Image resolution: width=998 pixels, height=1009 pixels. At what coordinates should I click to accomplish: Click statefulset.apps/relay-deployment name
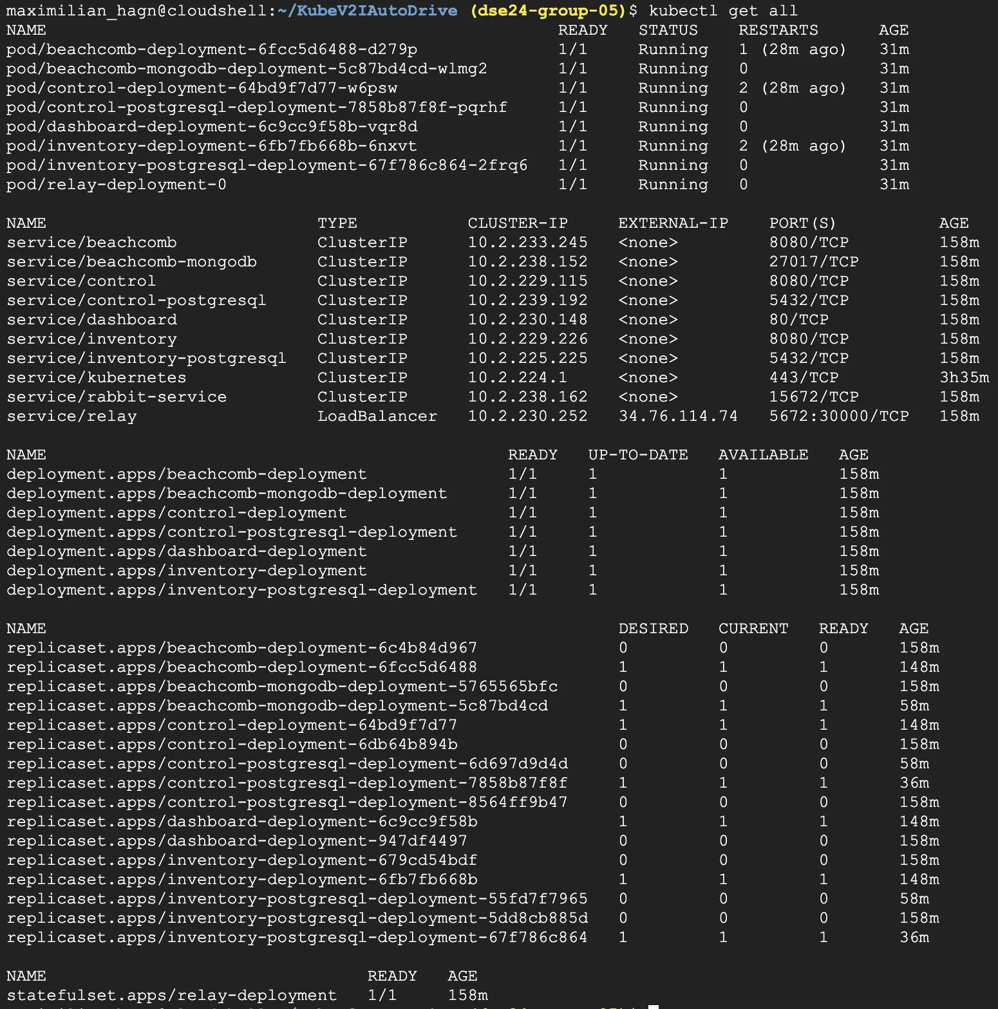(x=171, y=995)
